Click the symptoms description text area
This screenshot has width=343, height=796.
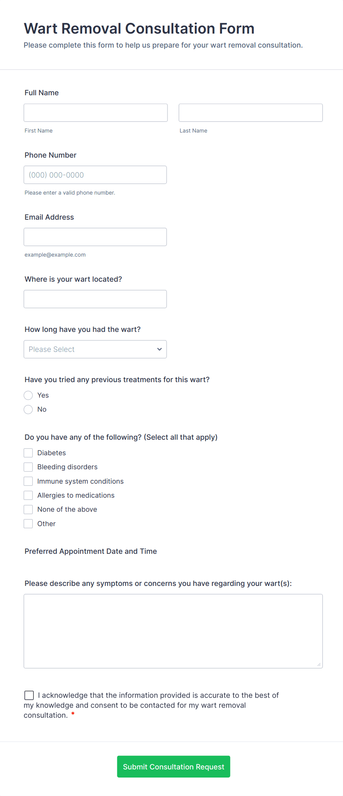(x=173, y=631)
